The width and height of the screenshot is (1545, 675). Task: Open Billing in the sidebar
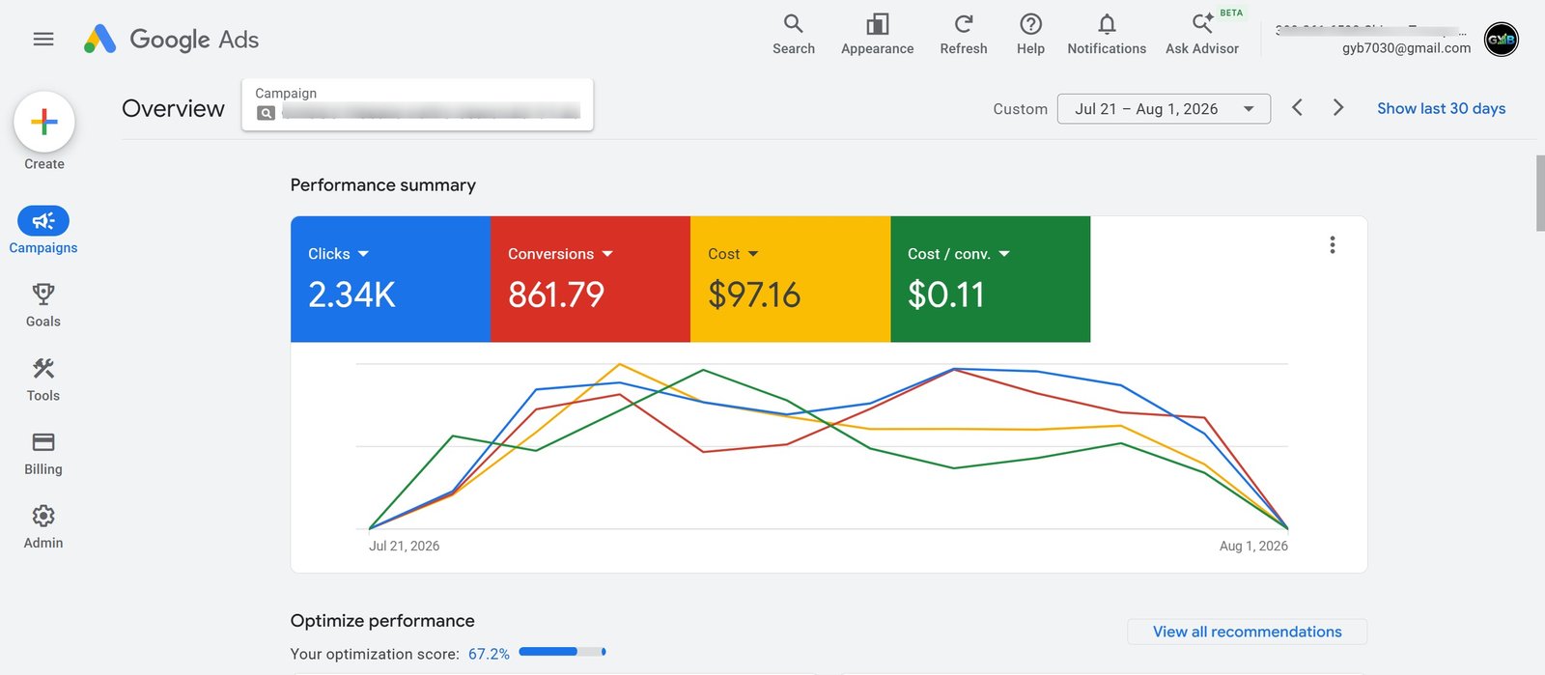43,454
